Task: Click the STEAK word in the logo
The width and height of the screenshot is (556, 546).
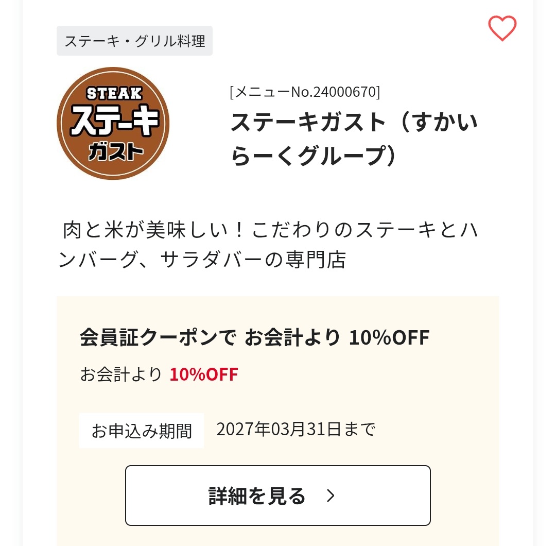Action: coord(114,94)
